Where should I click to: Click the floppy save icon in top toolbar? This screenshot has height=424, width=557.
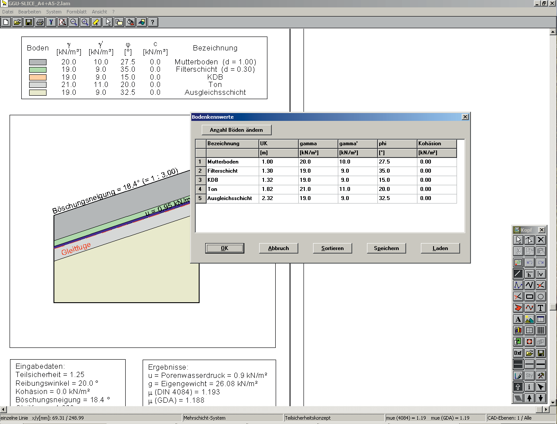29,22
